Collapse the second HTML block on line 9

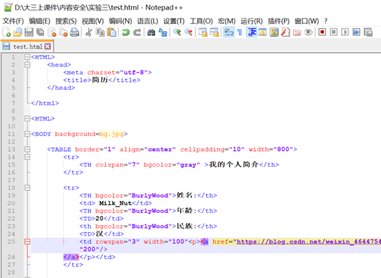point(28,119)
